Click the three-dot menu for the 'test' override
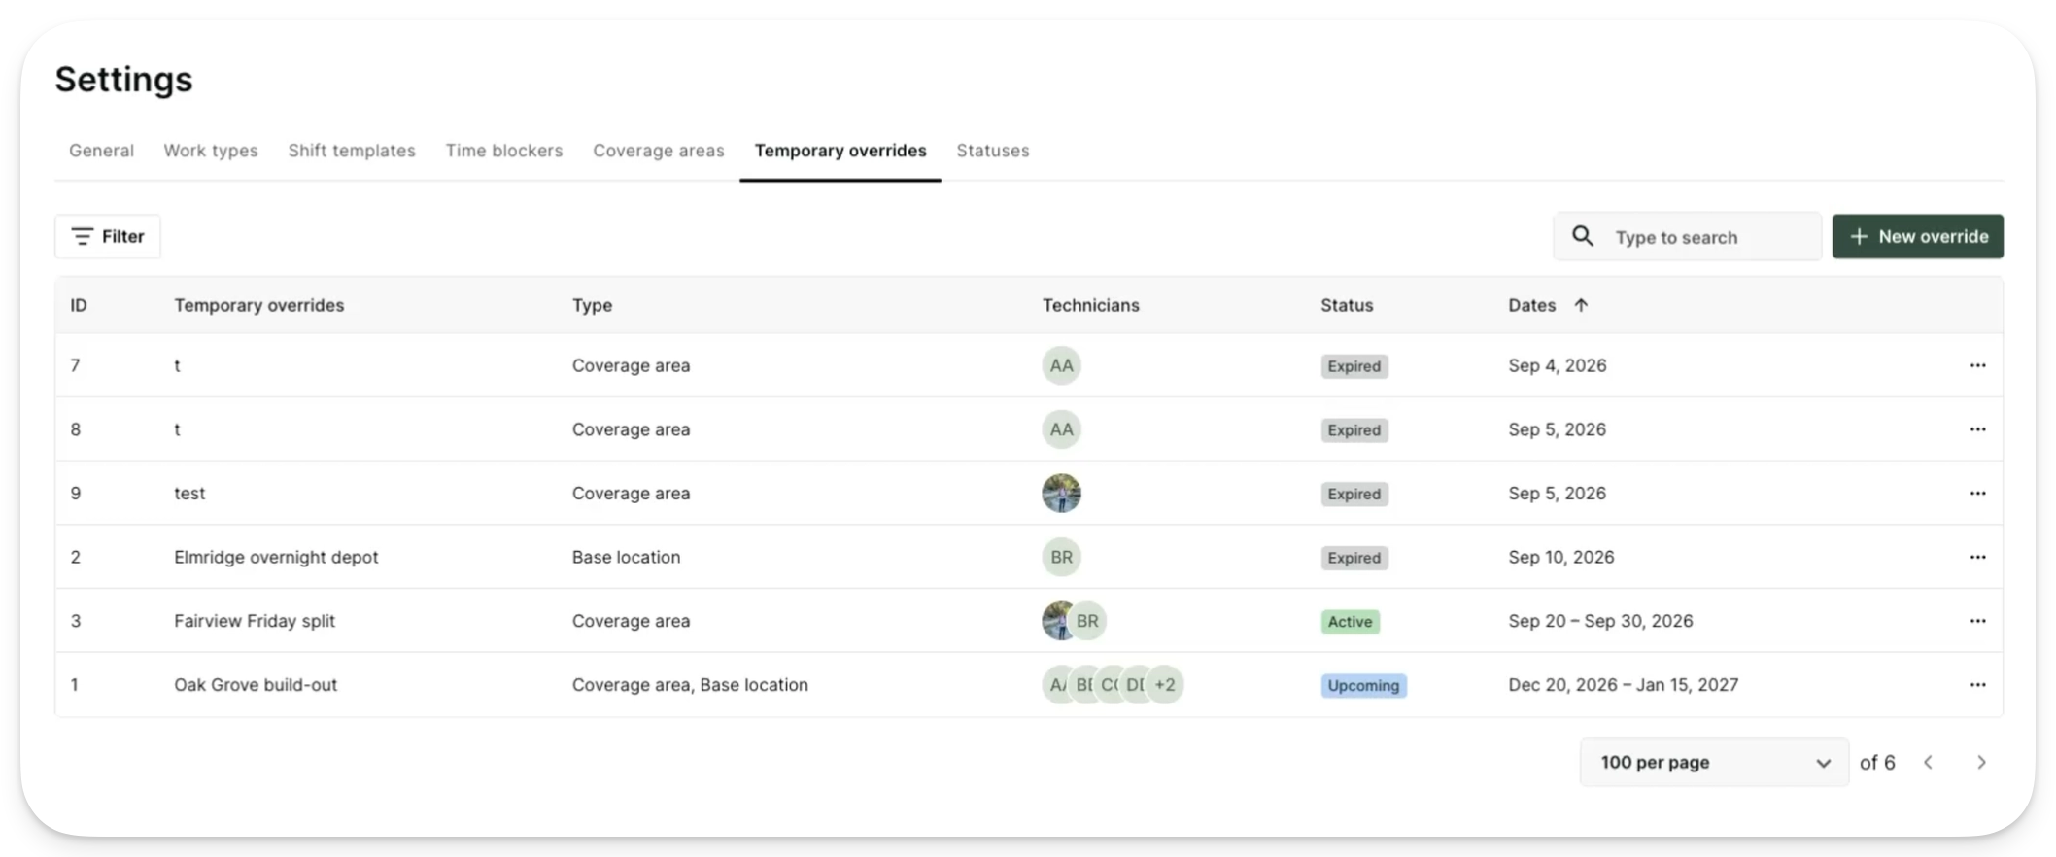2056x857 pixels. click(x=1977, y=494)
